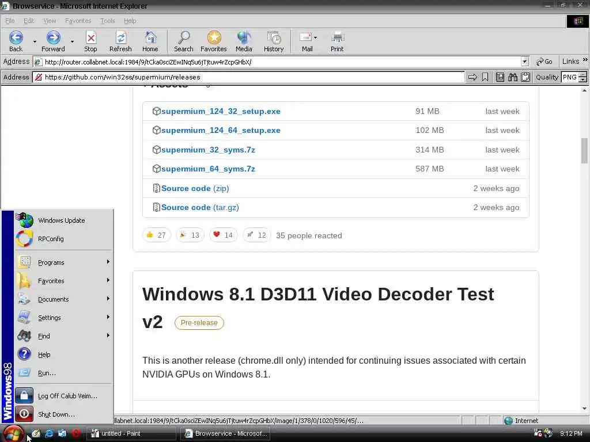The image size is (590, 442).
Task: Select Run... in Start menu
Action: (x=64, y=372)
